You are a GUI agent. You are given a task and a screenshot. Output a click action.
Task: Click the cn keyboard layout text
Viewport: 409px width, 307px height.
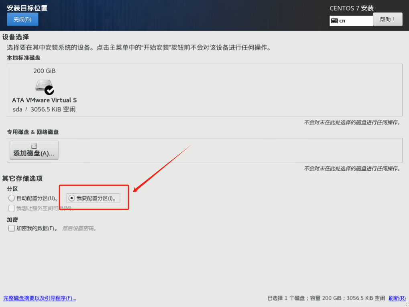(x=342, y=21)
